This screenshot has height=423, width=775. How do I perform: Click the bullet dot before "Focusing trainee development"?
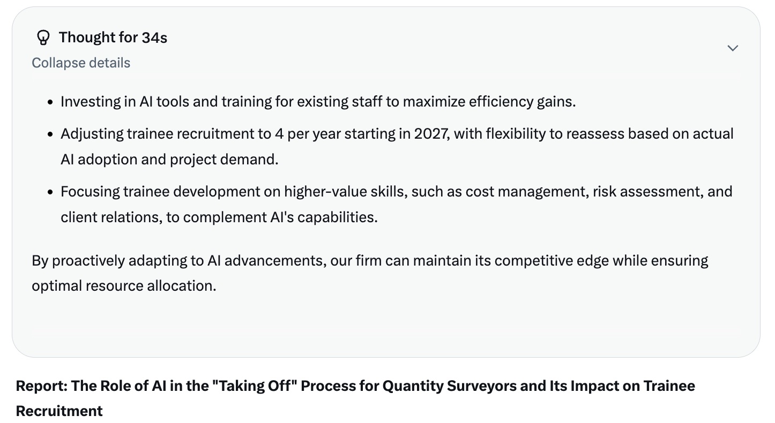click(50, 192)
